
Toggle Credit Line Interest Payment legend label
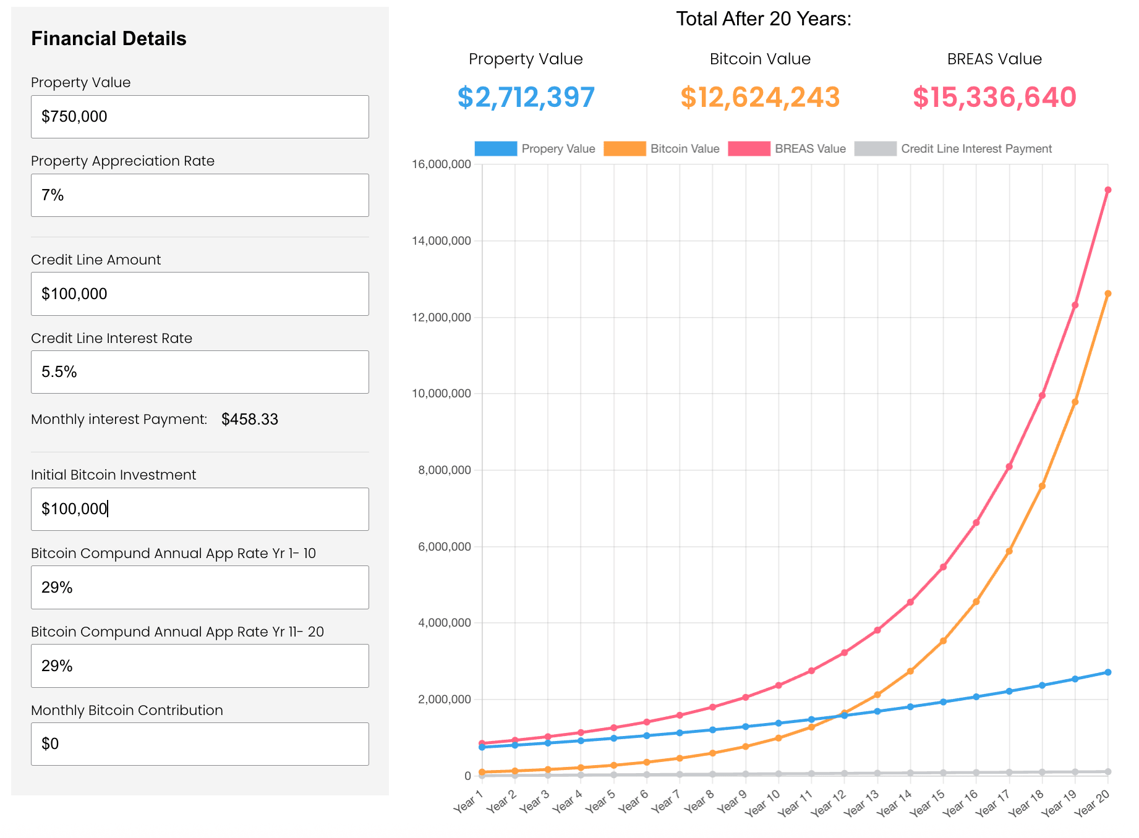976,149
